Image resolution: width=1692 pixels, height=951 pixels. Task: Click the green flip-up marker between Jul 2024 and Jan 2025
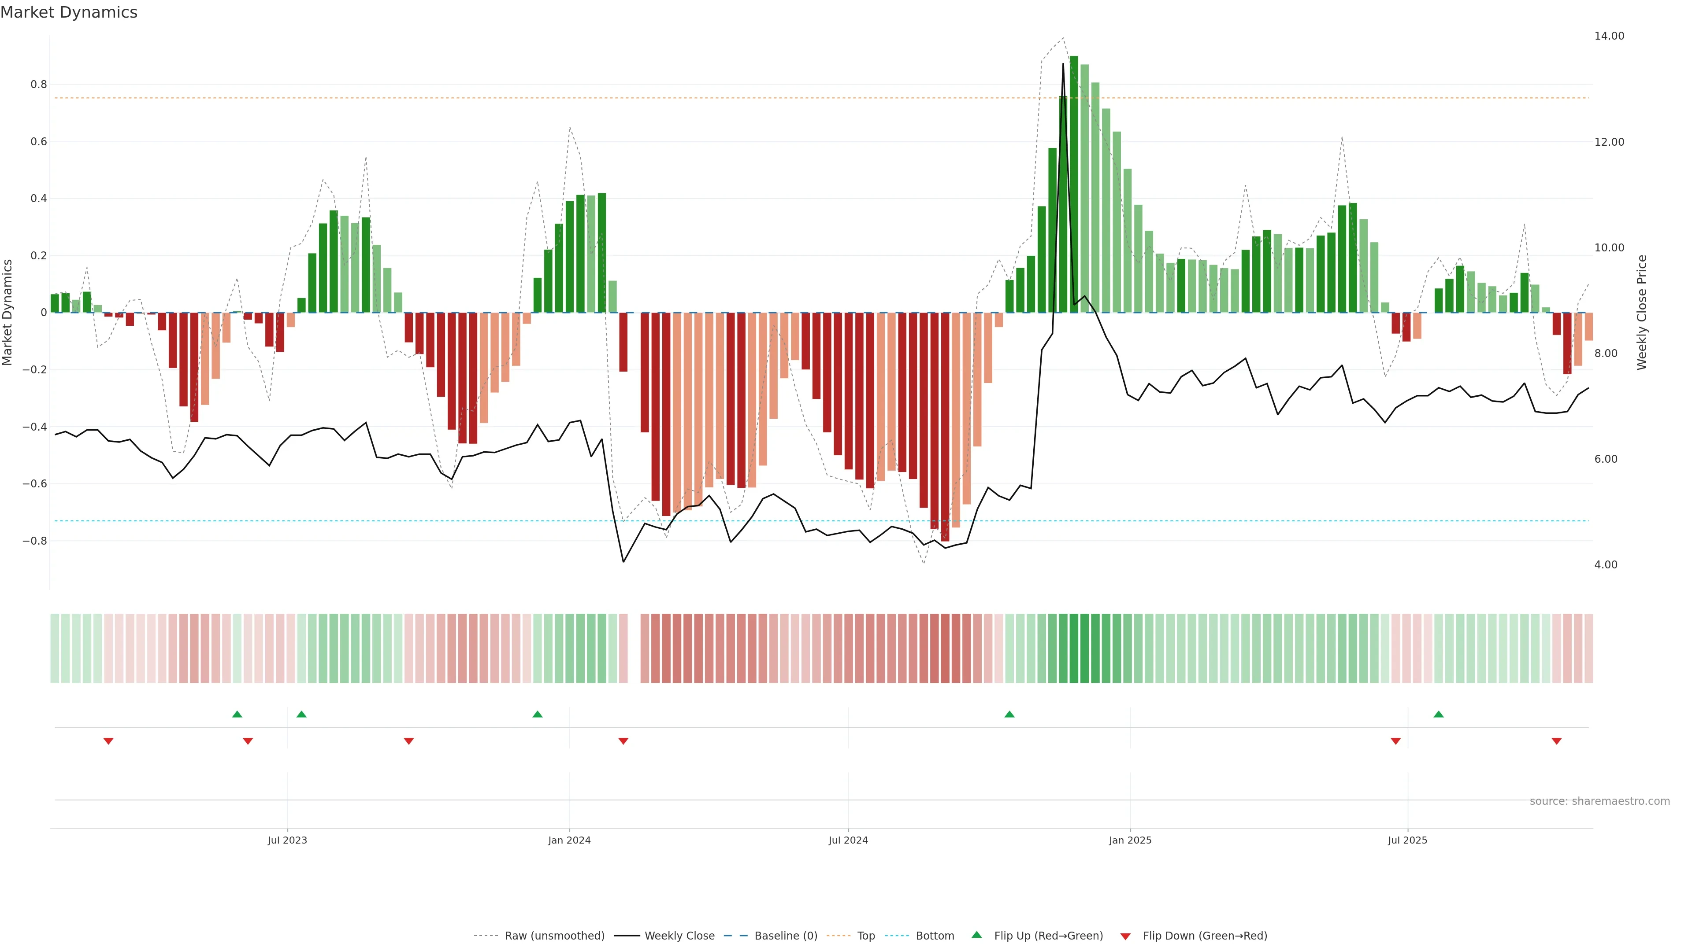pos(1009,714)
